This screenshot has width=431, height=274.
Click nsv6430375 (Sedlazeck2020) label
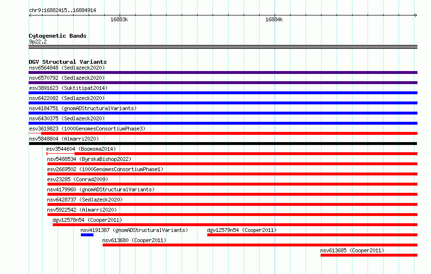[x=67, y=118]
